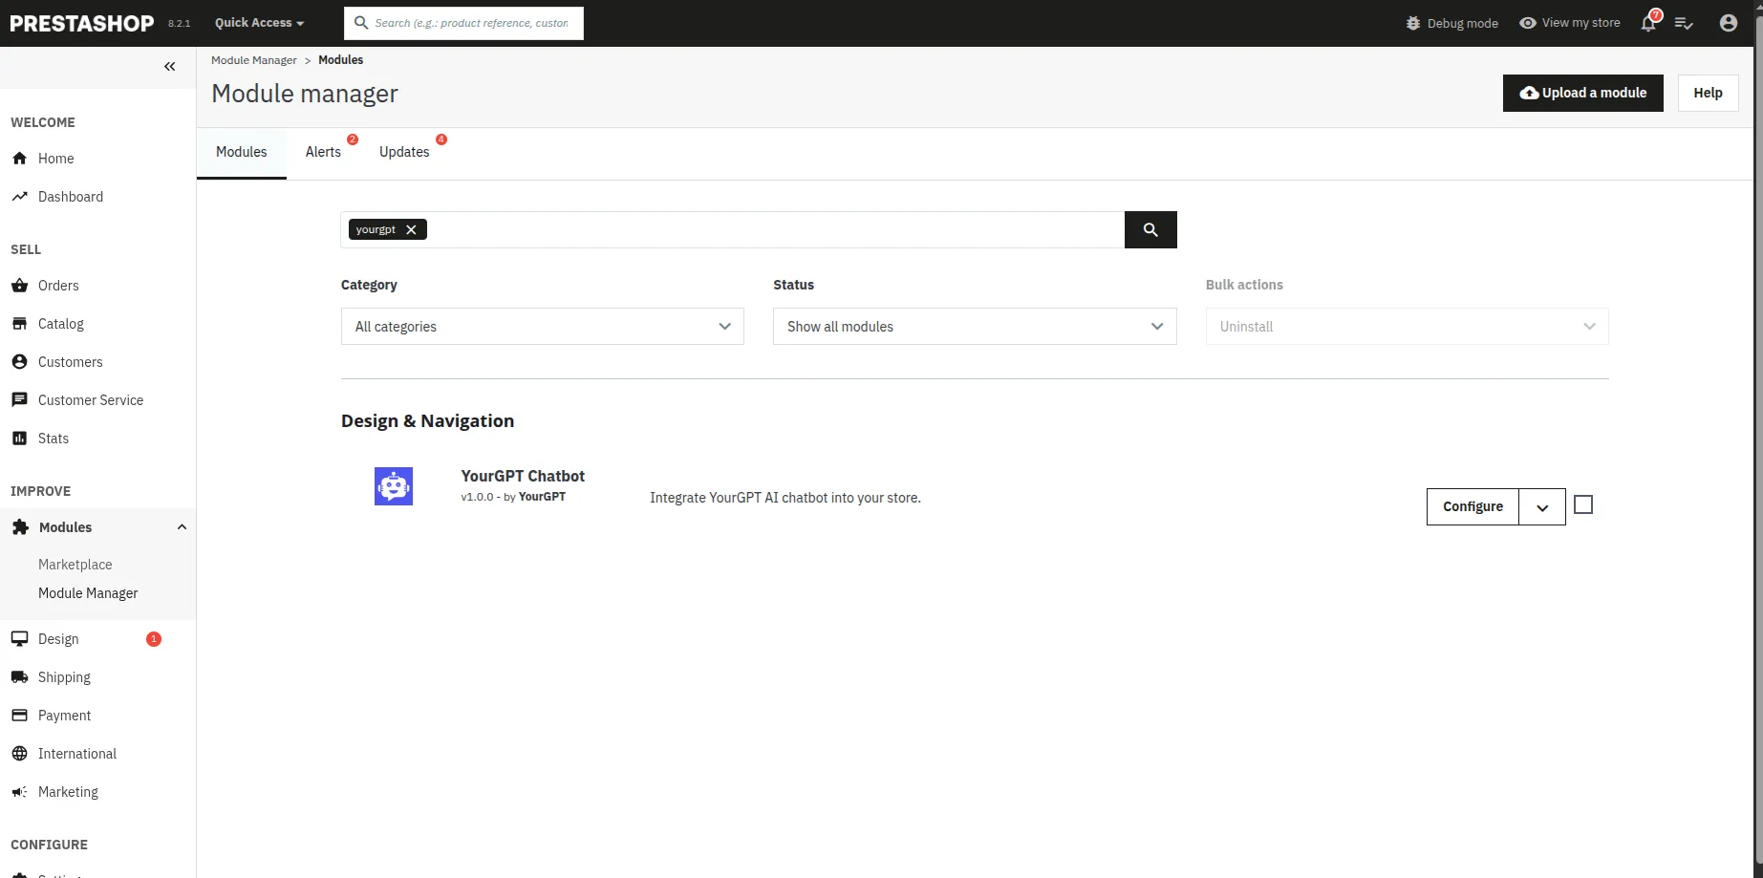This screenshot has height=878, width=1763.
Task: Open the Show all modules status dropdown
Action: point(974,326)
